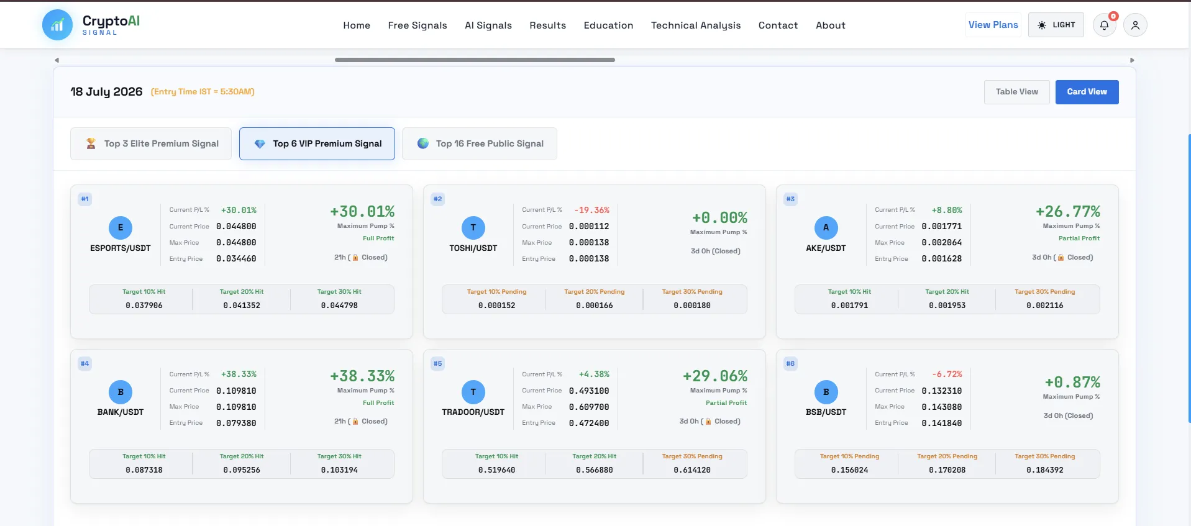Click the large +30.01% maximum pump value
This screenshot has width=1191, height=526.
coord(362,212)
